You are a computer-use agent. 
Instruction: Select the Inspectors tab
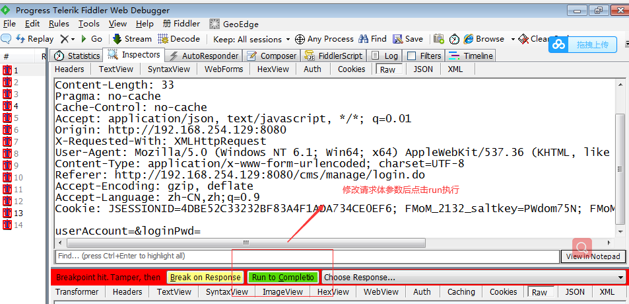tap(134, 55)
